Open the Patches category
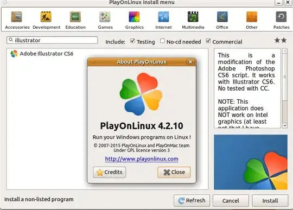Image resolution: width=293 pixels, height=210 pixels. [x=281, y=20]
